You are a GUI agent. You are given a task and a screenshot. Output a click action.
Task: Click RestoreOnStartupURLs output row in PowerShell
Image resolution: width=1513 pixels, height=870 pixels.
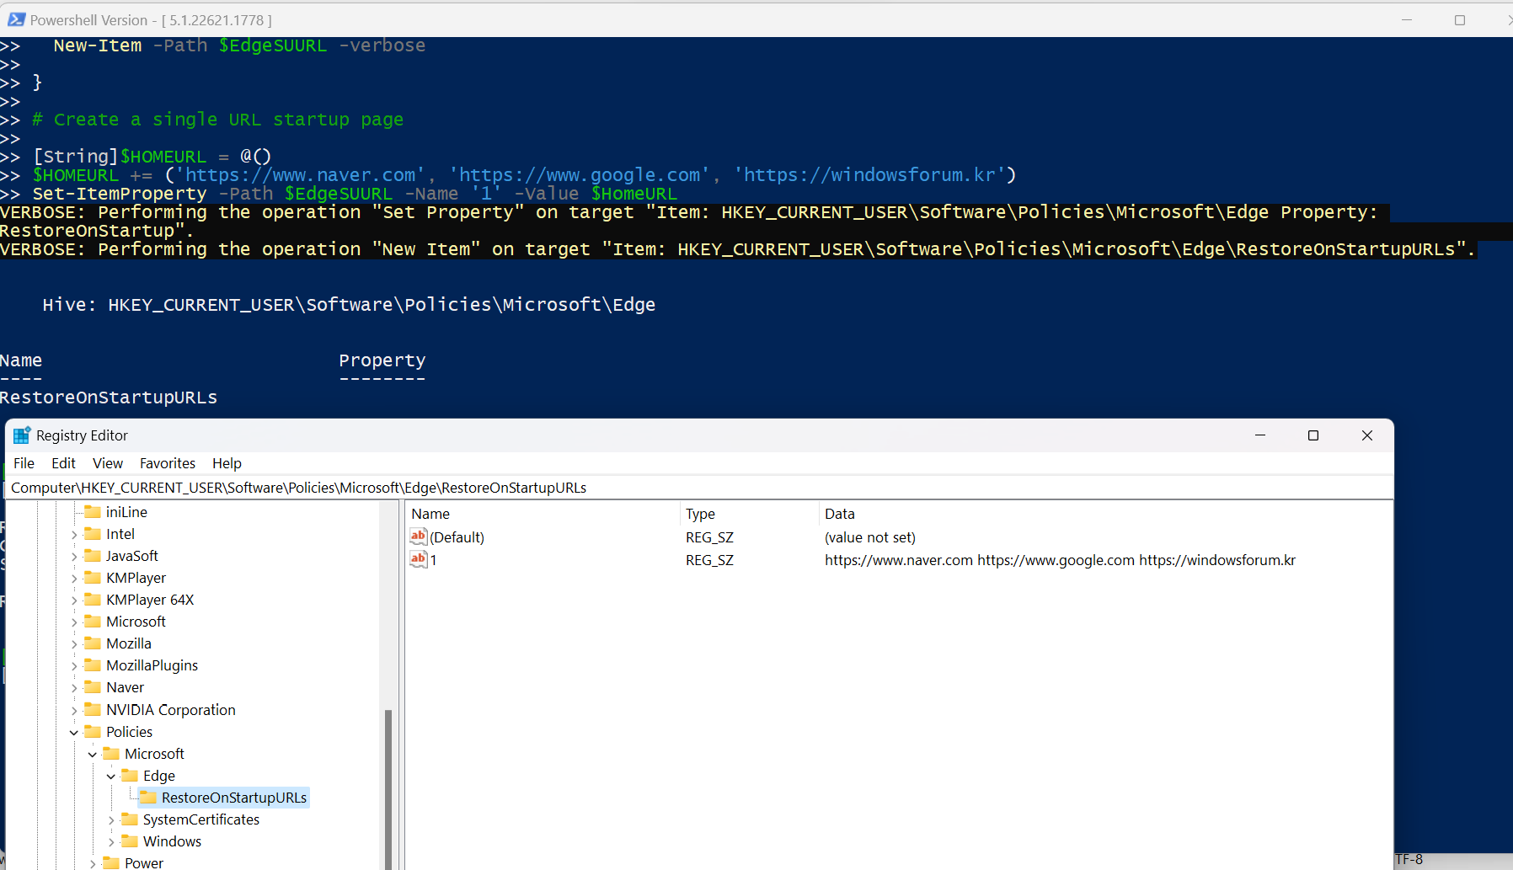[x=109, y=398]
